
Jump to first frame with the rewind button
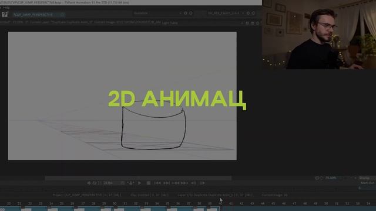(157, 183)
